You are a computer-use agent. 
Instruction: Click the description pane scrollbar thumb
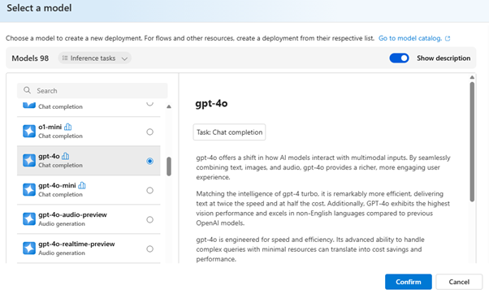coord(472,142)
